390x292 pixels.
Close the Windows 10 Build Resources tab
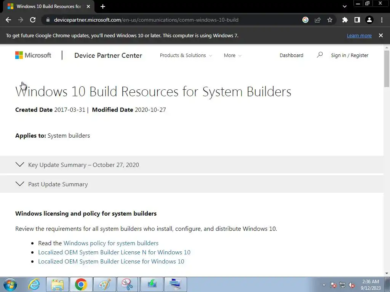pos(88,6)
